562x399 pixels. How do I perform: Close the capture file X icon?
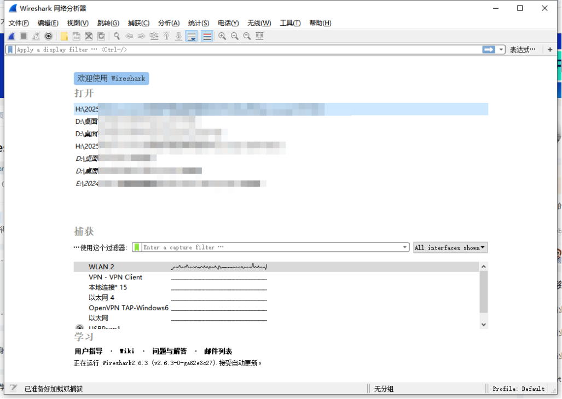click(x=89, y=36)
